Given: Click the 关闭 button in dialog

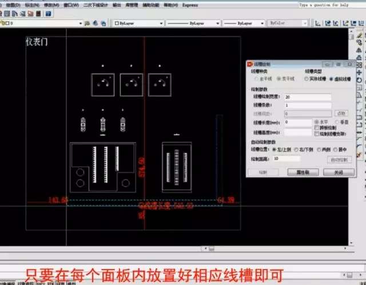Looking at the screenshot, I should coord(339,172).
